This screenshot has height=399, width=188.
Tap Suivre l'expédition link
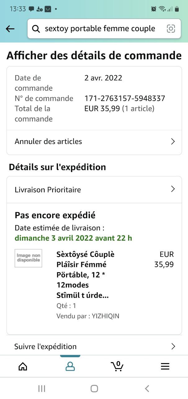point(45,346)
